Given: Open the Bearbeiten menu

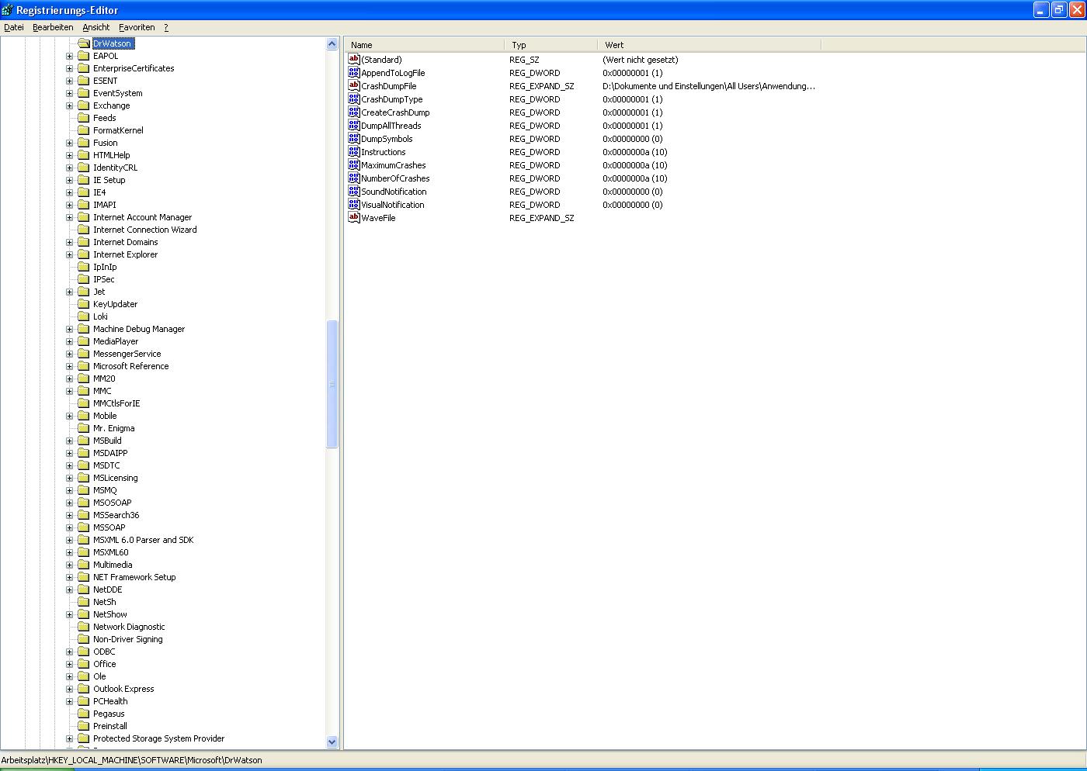Looking at the screenshot, I should point(53,27).
